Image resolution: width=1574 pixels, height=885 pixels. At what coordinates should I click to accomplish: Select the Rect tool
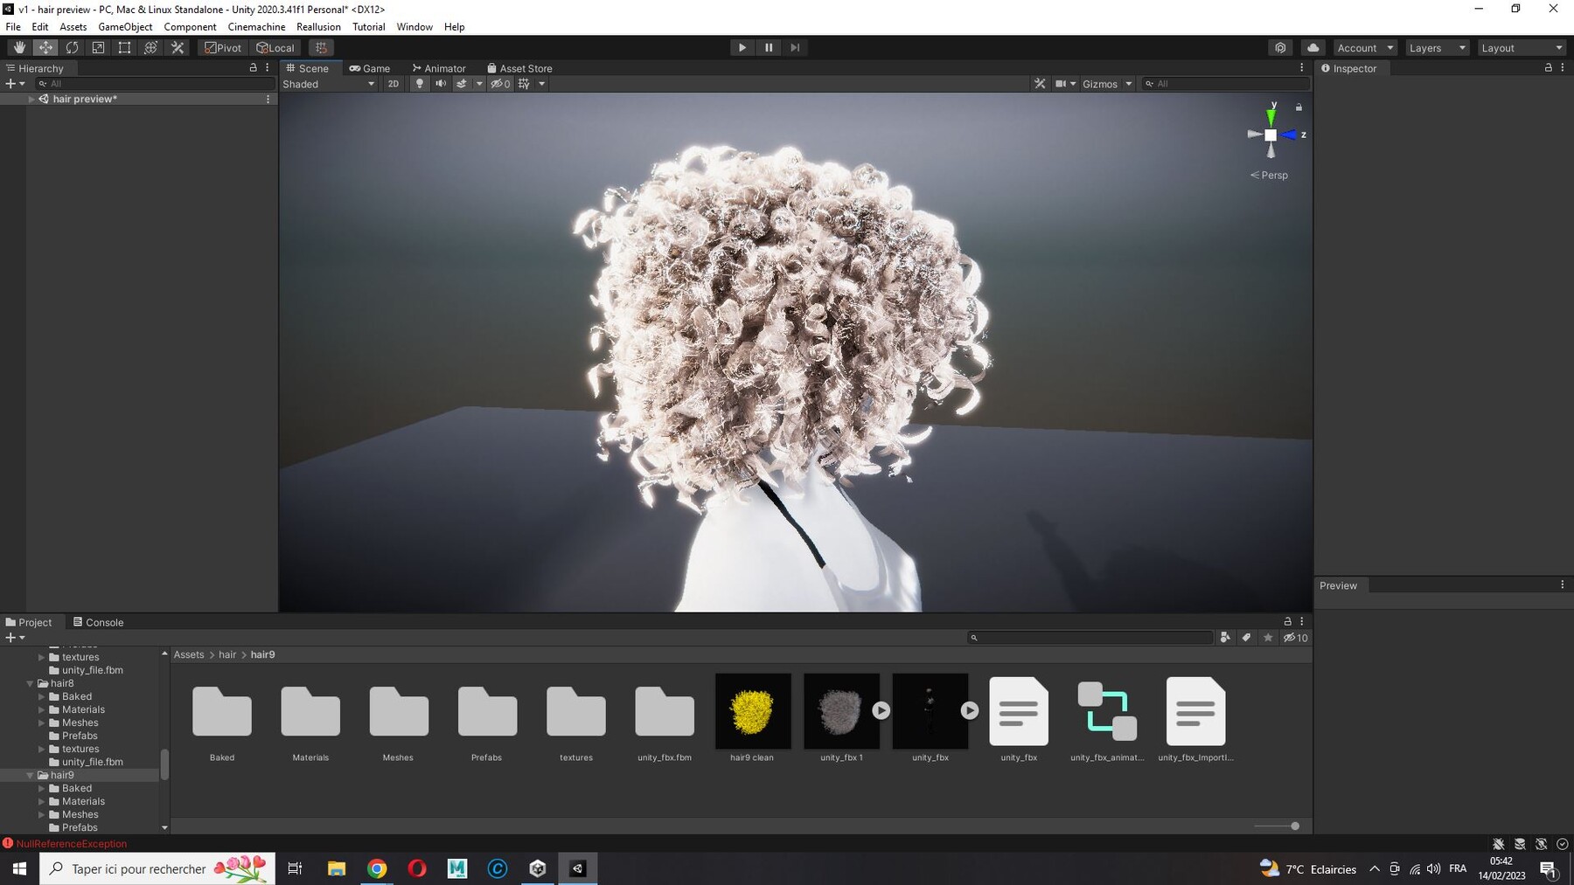coord(124,48)
